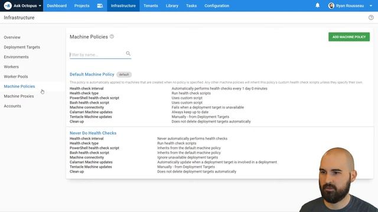Screen dimensions: 378x212
Task: Select the Infrastructure tab
Action: coord(123,5)
